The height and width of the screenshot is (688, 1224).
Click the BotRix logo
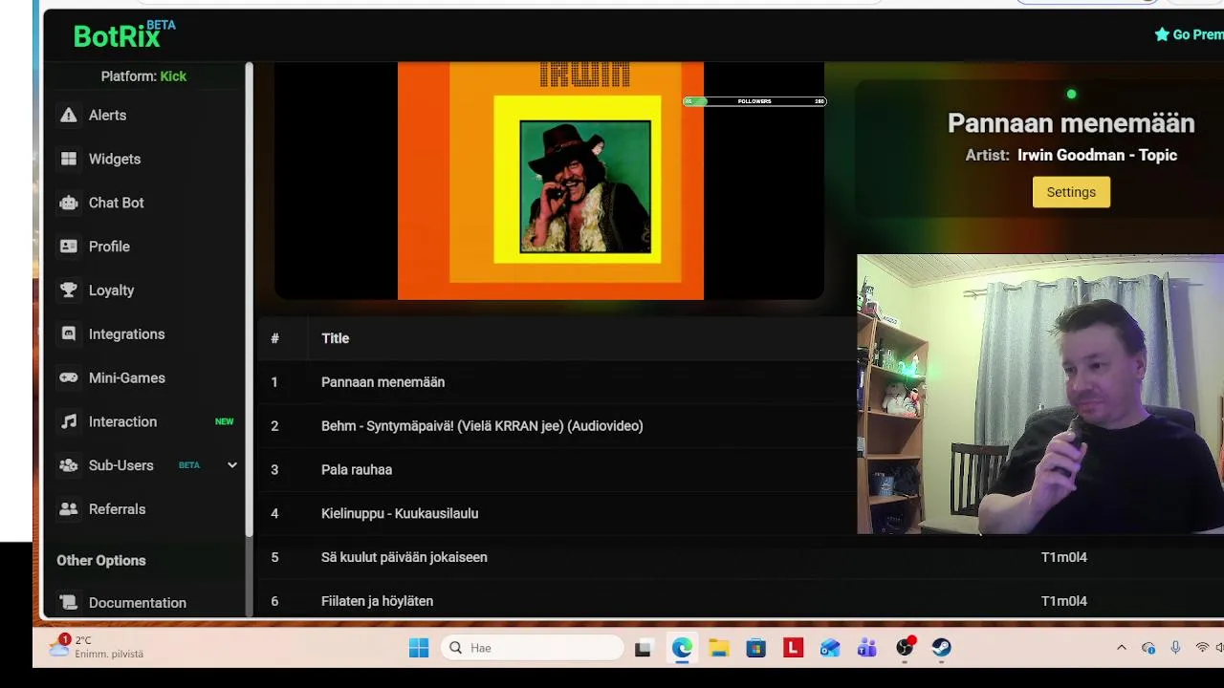pos(124,35)
